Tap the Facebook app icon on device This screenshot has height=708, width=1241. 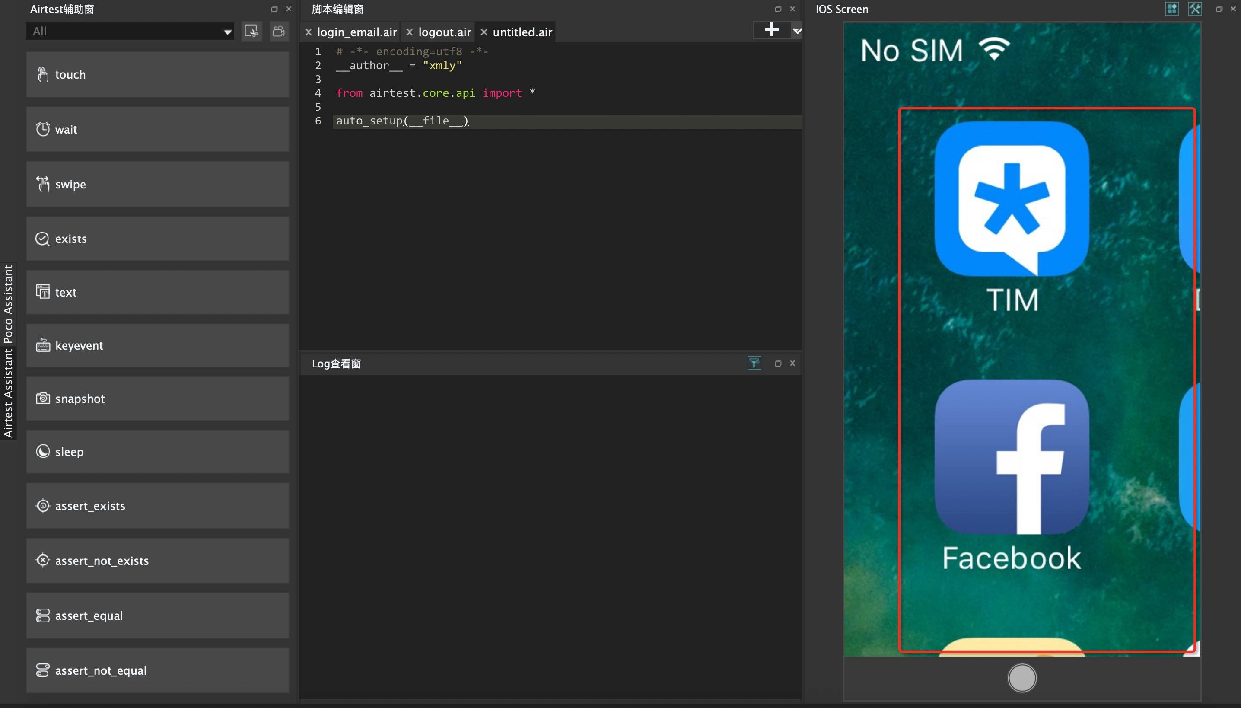[1012, 456]
